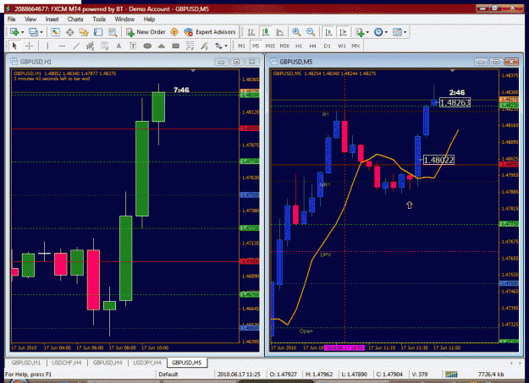Viewport: 529px width, 383px height.
Task: Open the Help menu
Action: (149, 19)
